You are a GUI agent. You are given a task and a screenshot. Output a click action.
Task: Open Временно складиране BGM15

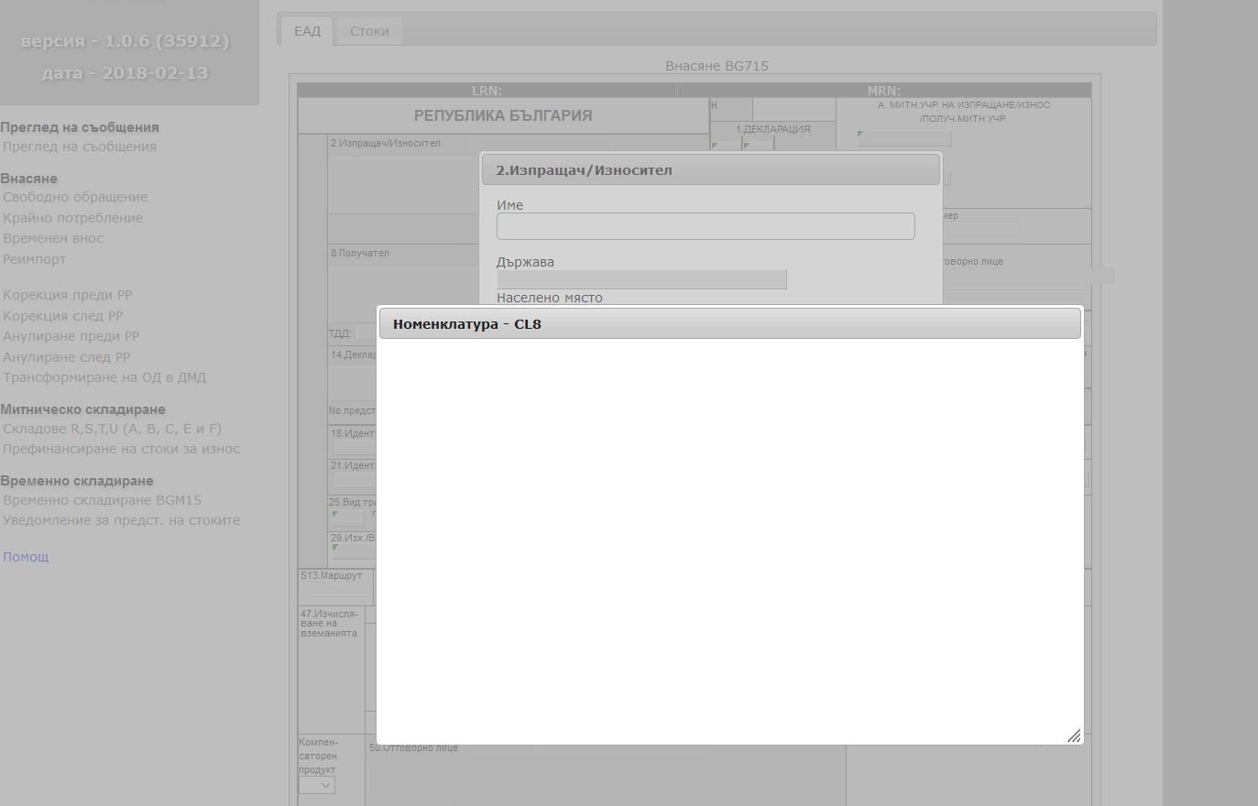(102, 500)
